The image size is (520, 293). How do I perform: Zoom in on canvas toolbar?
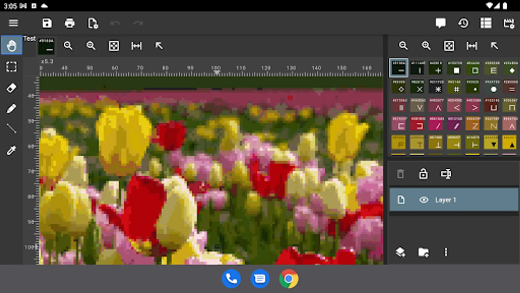point(91,46)
